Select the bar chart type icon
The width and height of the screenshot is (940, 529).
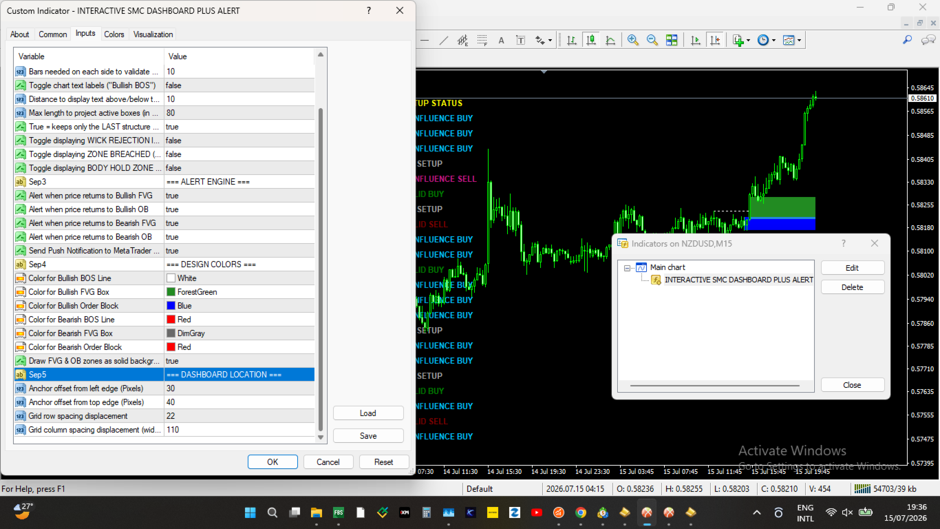pos(571,40)
